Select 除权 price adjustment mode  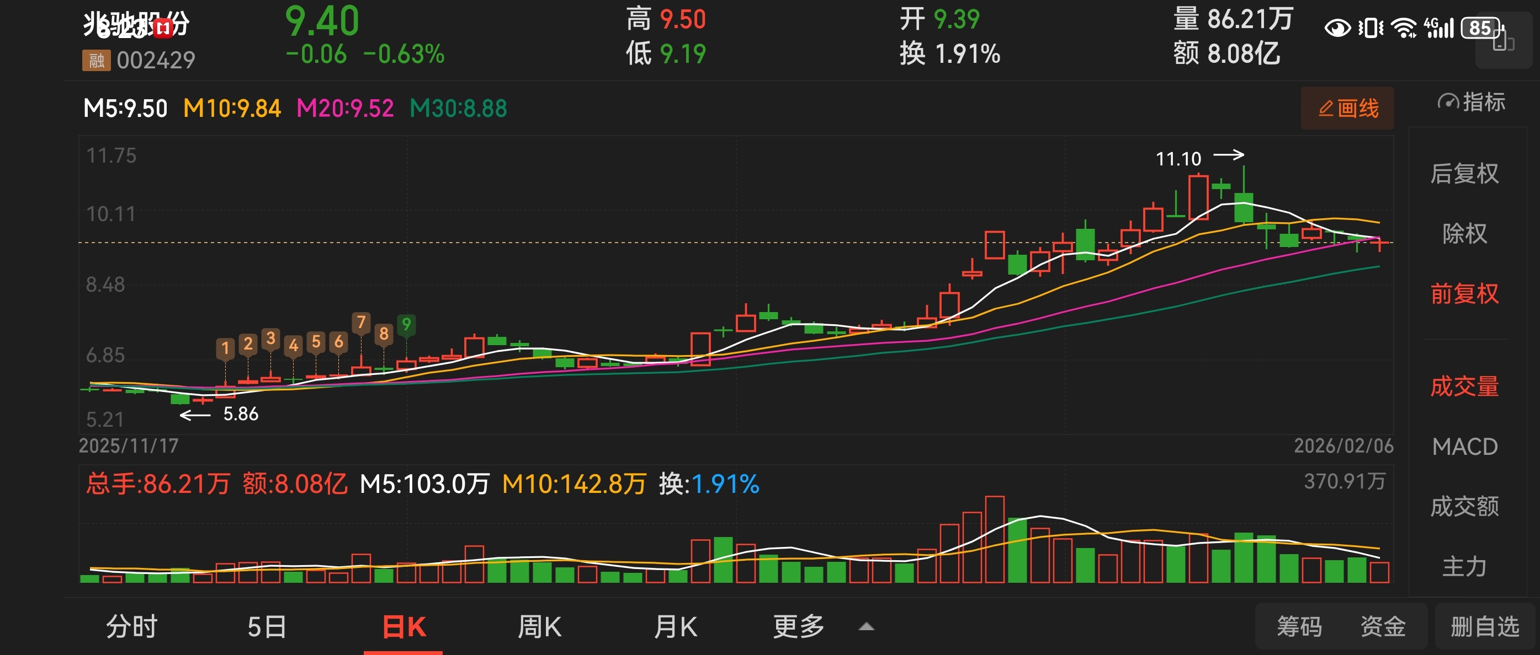[1464, 233]
